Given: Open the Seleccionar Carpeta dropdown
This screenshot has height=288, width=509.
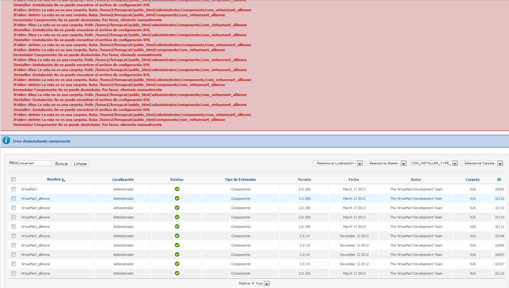Looking at the screenshot, I should coord(482,163).
